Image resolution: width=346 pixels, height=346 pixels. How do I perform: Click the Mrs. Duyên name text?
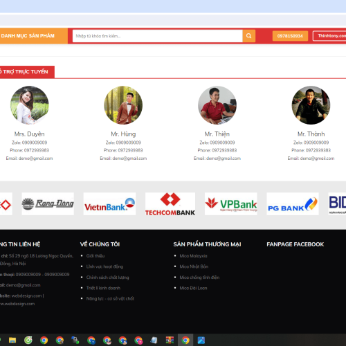(30, 134)
